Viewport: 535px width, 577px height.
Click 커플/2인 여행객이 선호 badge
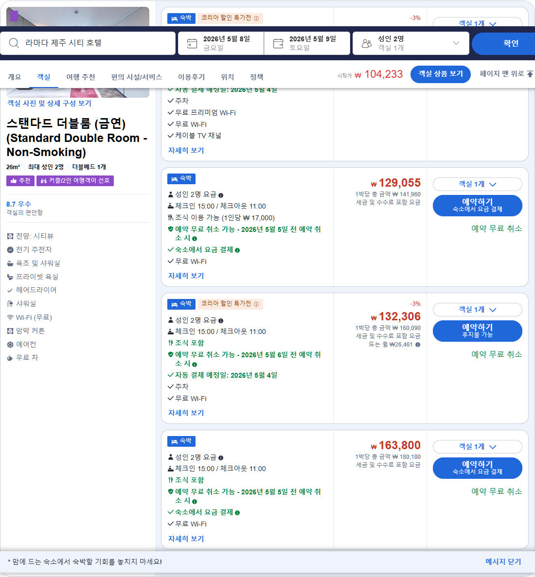pyautogui.click(x=75, y=181)
